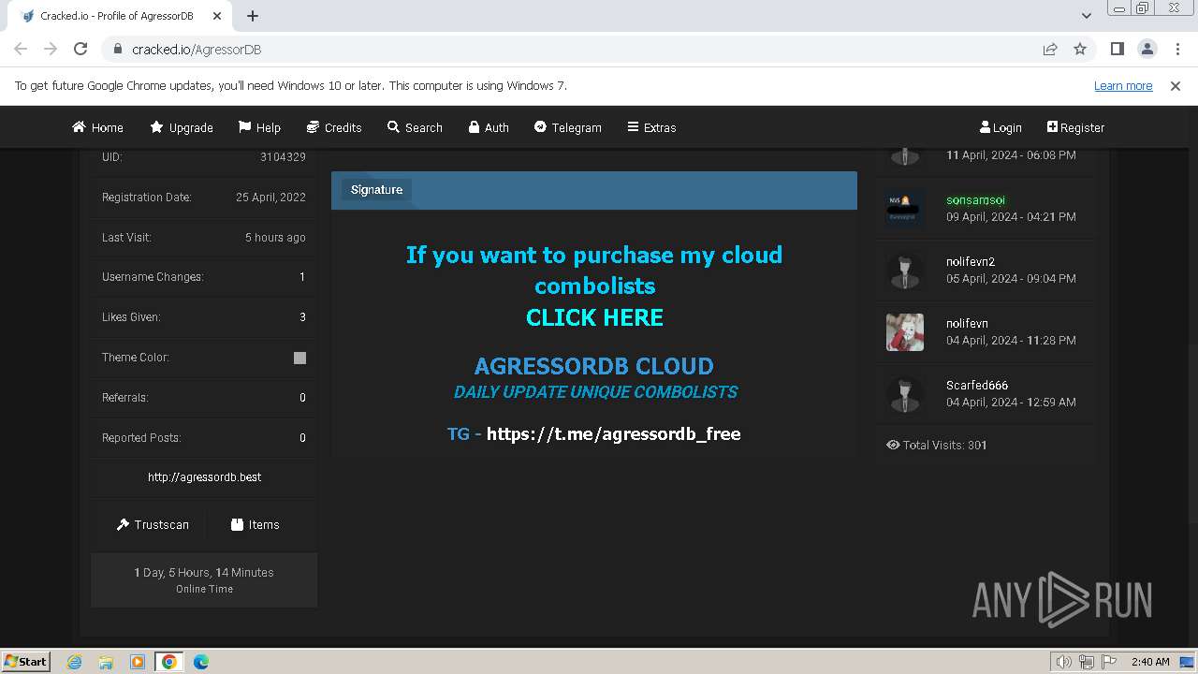
Task: Open the Auth menu item
Action: (489, 127)
